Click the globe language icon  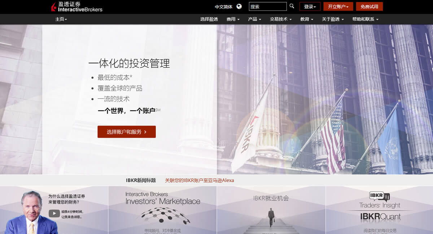(239, 6)
